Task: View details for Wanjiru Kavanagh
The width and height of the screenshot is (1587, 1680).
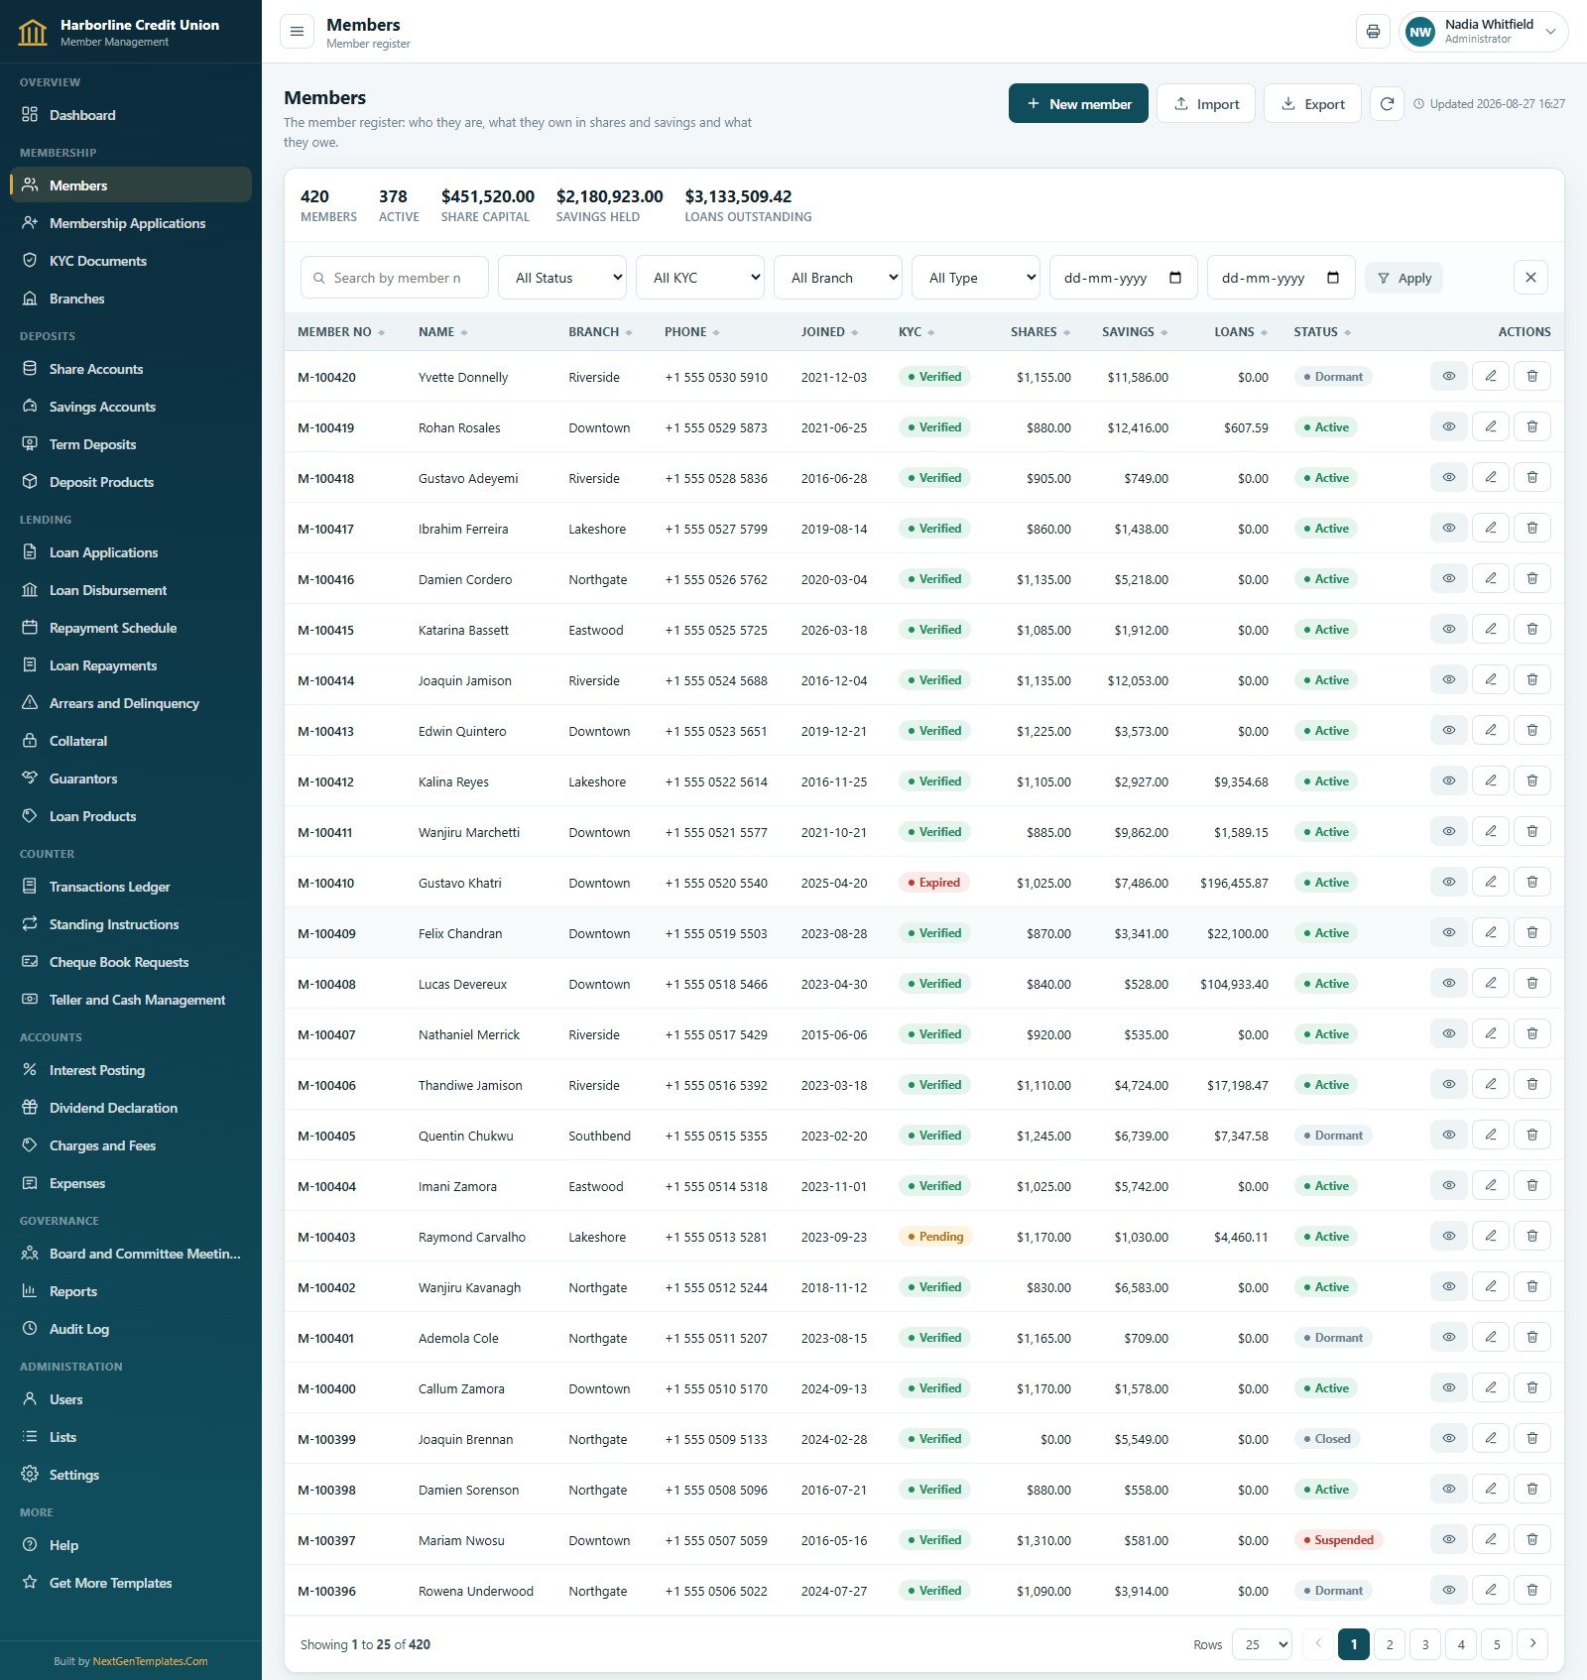Action: 1449,1287
